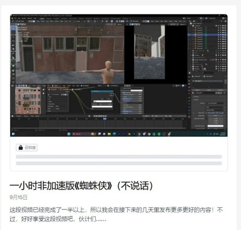Open Microsoft Edge from the Windows taskbar
241x230 pixels.
point(114,134)
